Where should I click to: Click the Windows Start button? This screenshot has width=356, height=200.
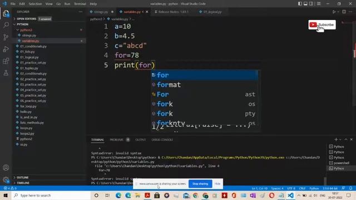click(6, 196)
